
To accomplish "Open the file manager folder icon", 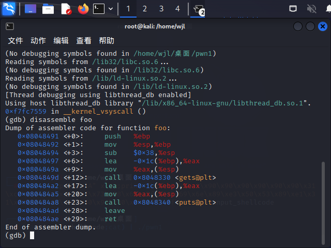I will pos(48,9).
